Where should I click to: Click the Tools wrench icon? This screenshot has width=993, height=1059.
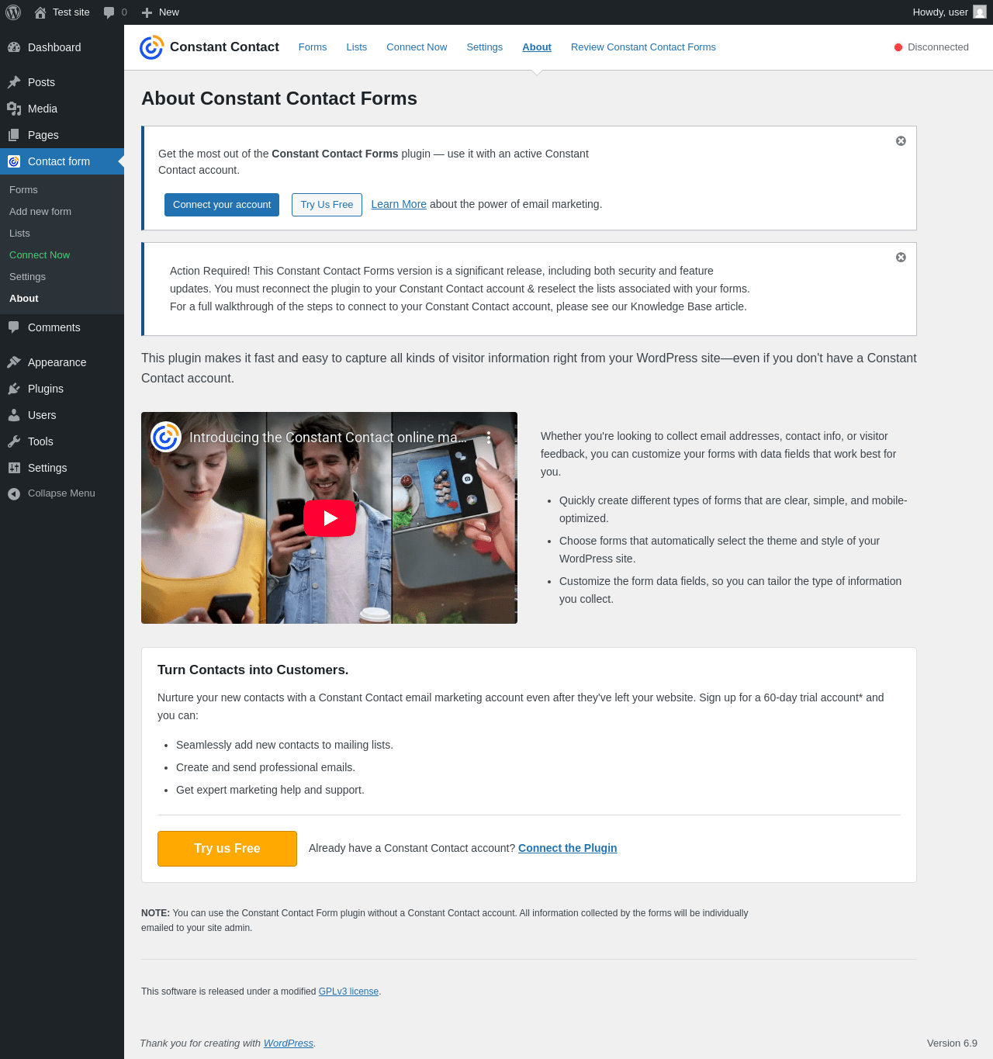click(x=14, y=441)
